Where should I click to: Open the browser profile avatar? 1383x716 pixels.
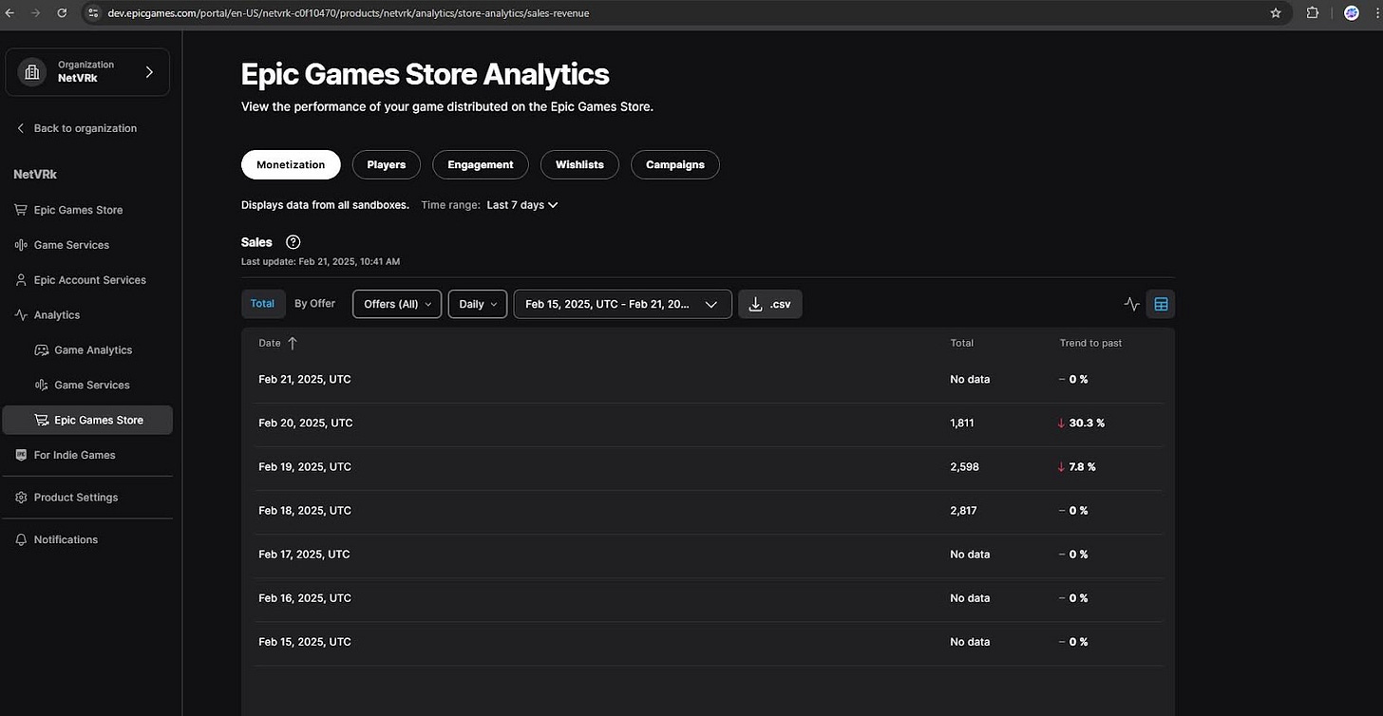(x=1352, y=13)
